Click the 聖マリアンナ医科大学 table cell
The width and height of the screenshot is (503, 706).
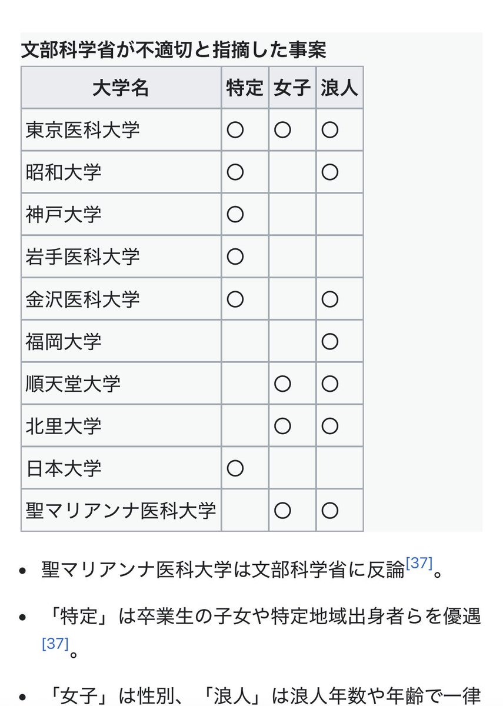tap(121, 510)
